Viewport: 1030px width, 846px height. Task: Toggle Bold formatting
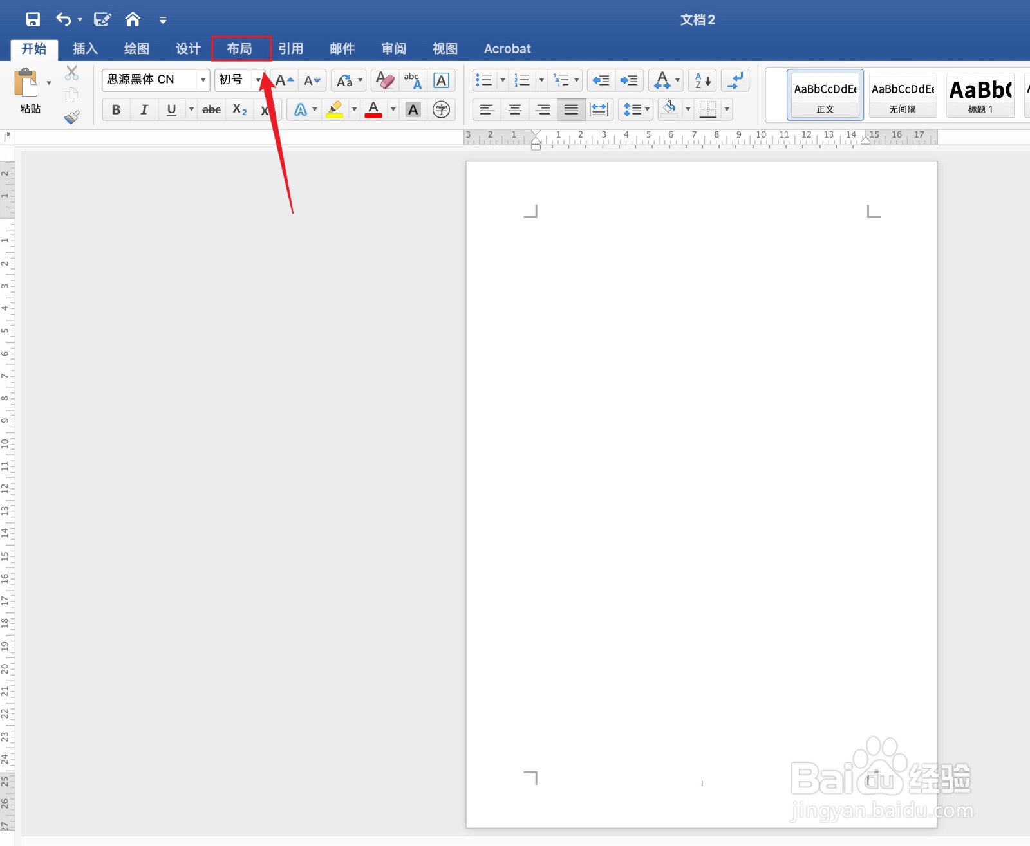pyautogui.click(x=116, y=109)
